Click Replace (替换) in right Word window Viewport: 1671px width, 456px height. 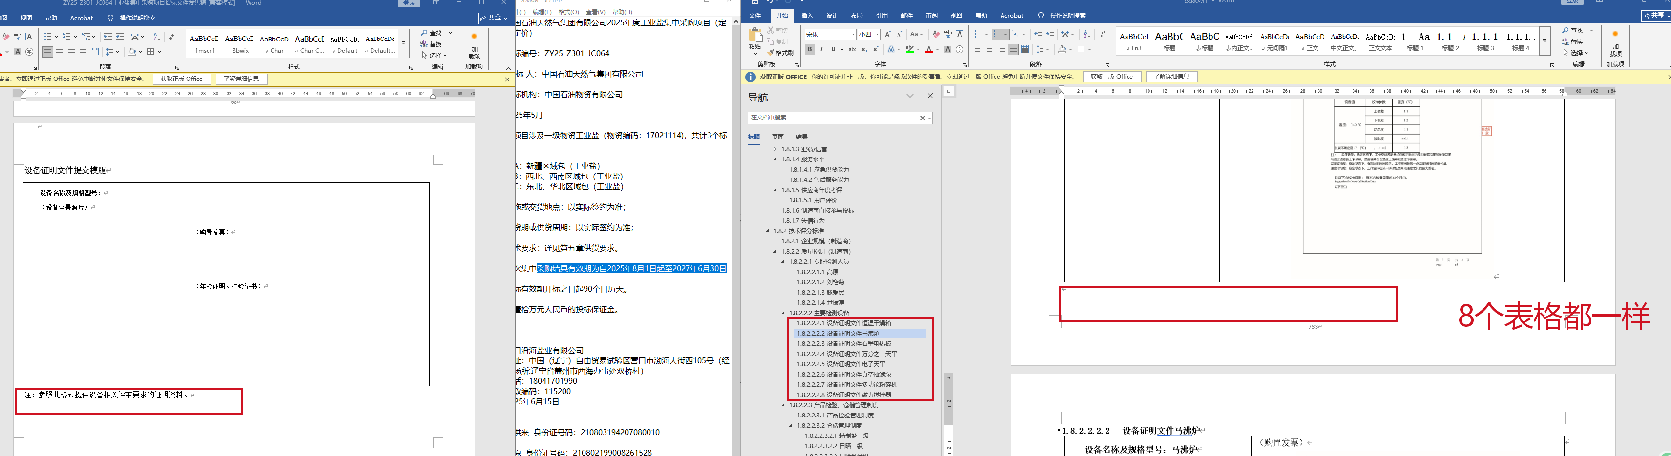point(1573,42)
